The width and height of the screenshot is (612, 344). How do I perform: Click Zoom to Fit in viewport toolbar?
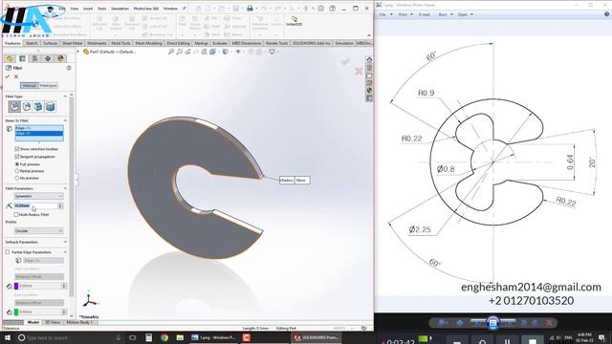(x=171, y=52)
